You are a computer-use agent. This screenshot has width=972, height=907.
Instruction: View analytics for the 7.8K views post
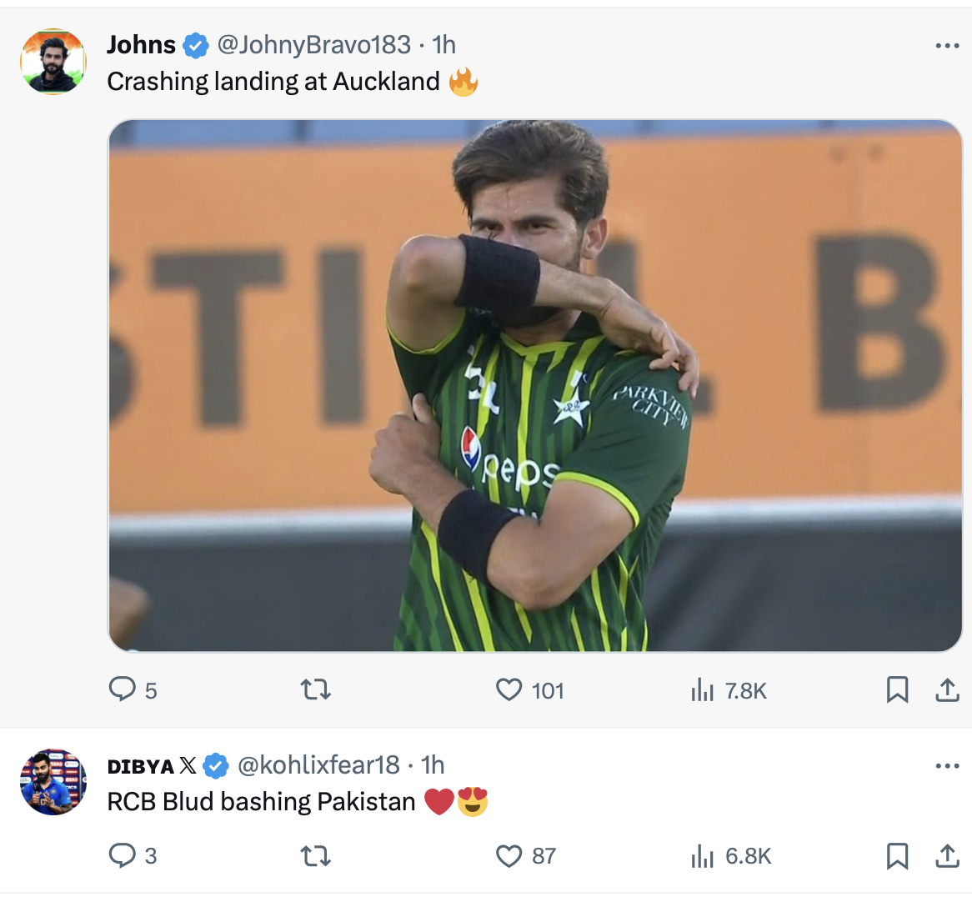(x=703, y=689)
